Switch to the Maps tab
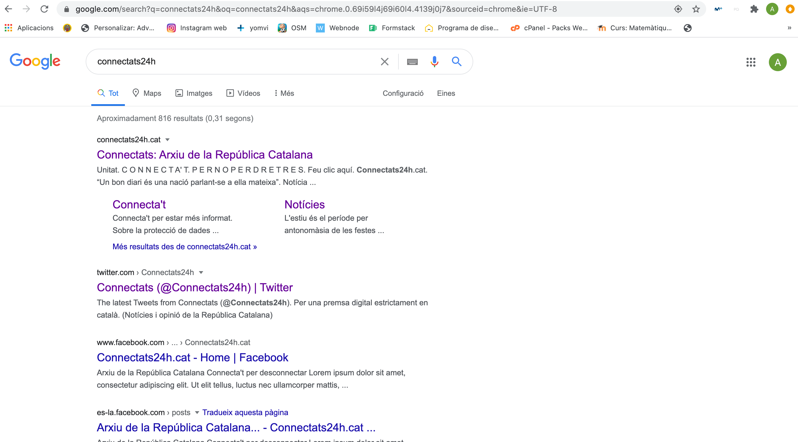 coord(146,93)
